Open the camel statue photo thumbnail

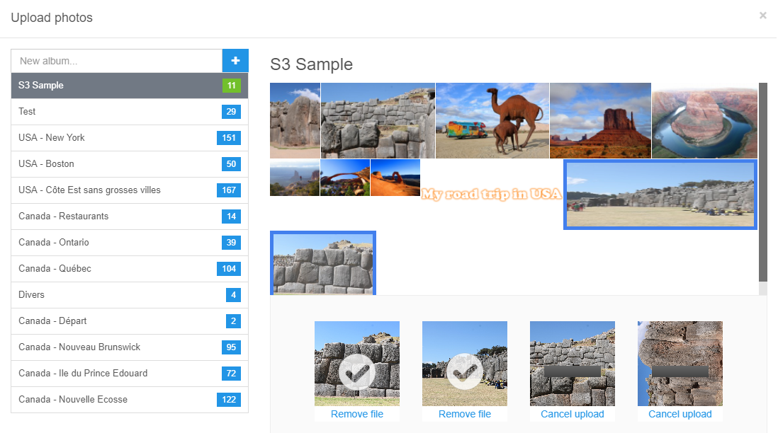[x=492, y=120]
